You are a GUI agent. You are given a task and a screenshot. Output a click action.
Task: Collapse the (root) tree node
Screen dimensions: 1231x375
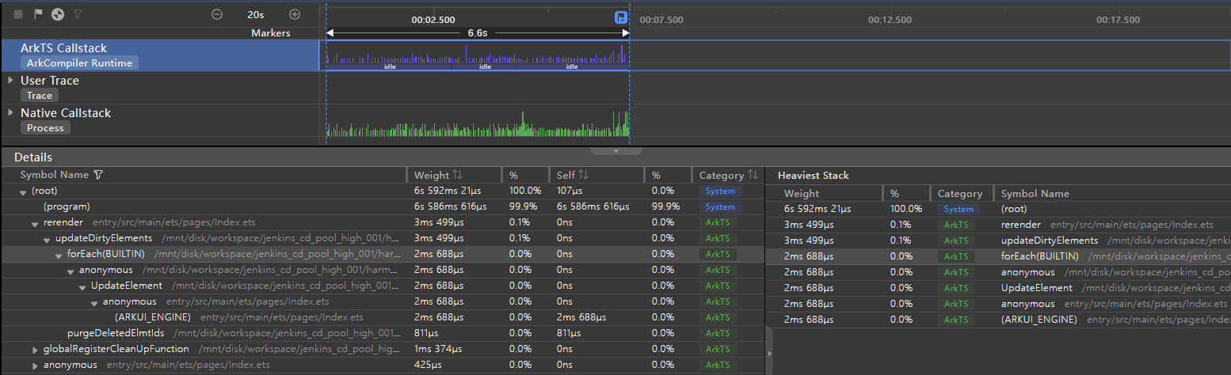[x=23, y=191]
